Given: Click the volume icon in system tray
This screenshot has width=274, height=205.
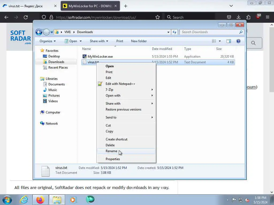Looking at the screenshot, I should click(x=247, y=200).
